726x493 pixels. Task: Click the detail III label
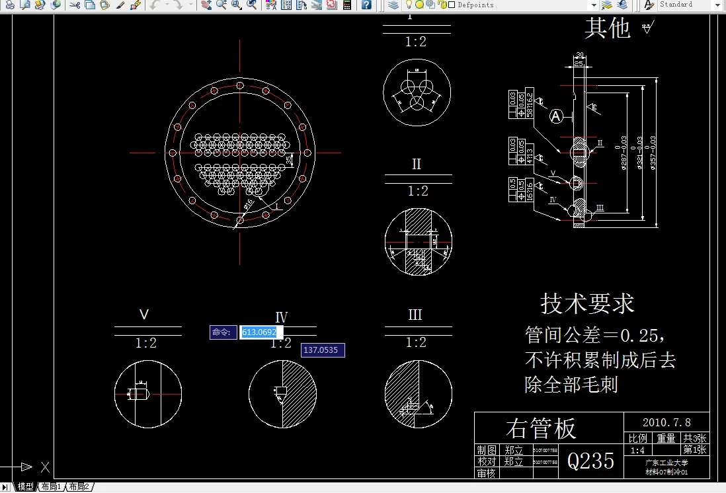coord(415,315)
